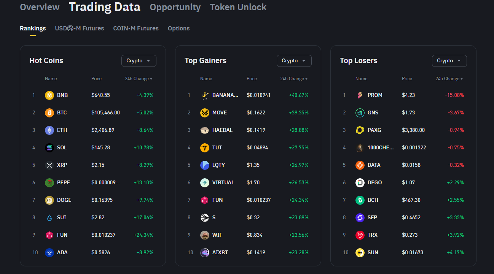
Task: Sort Hot Coins by 24h Change
Action: tap(139, 79)
